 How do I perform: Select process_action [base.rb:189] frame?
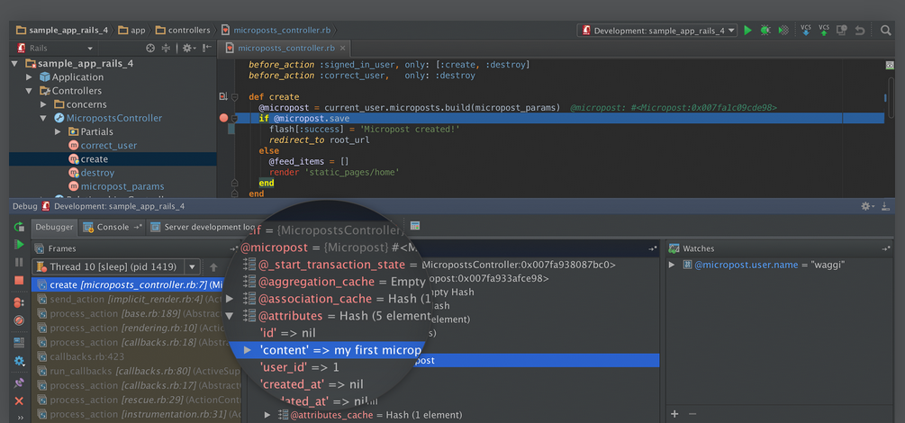136,314
